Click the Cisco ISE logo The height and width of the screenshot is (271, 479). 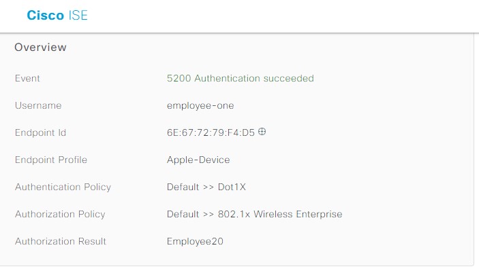pyautogui.click(x=57, y=15)
